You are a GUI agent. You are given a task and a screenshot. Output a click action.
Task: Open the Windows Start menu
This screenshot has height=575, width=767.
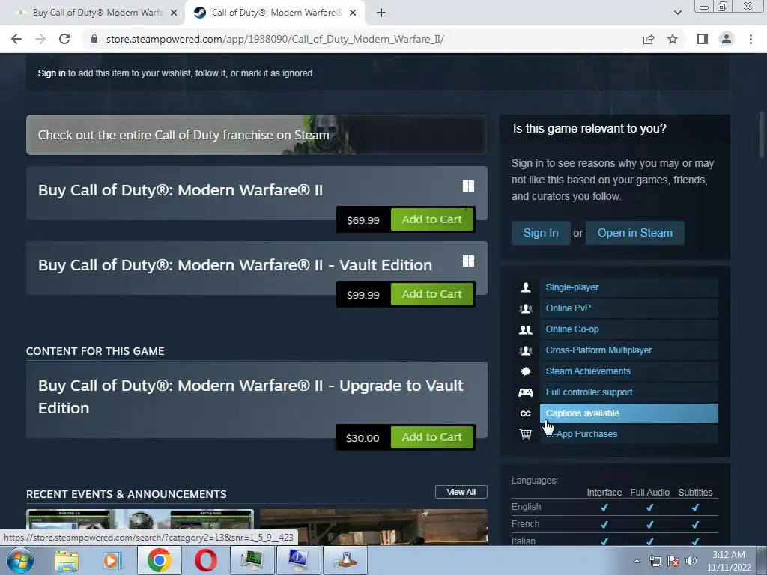[19, 560]
